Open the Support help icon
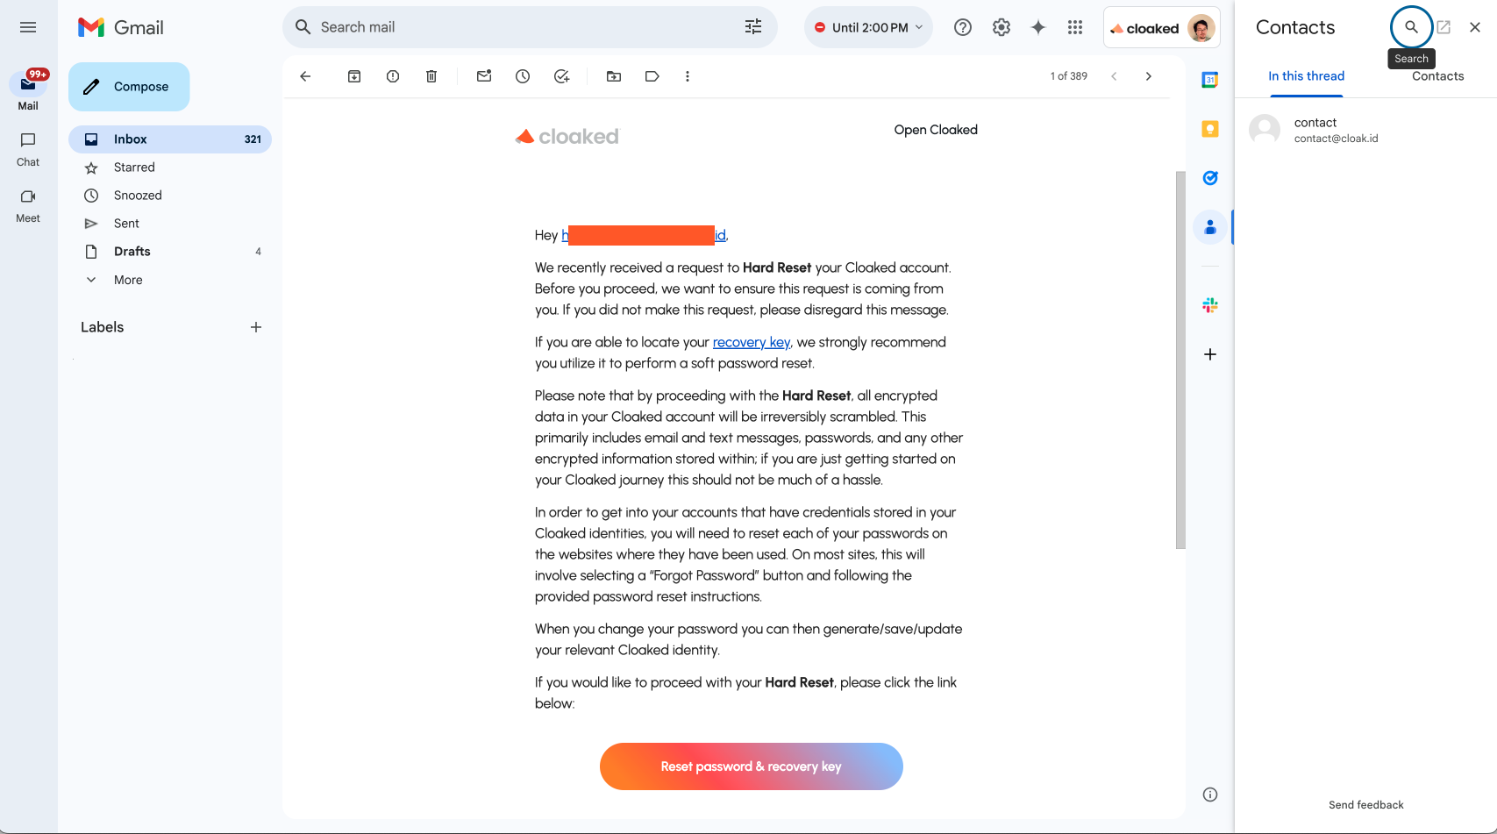 963,27
